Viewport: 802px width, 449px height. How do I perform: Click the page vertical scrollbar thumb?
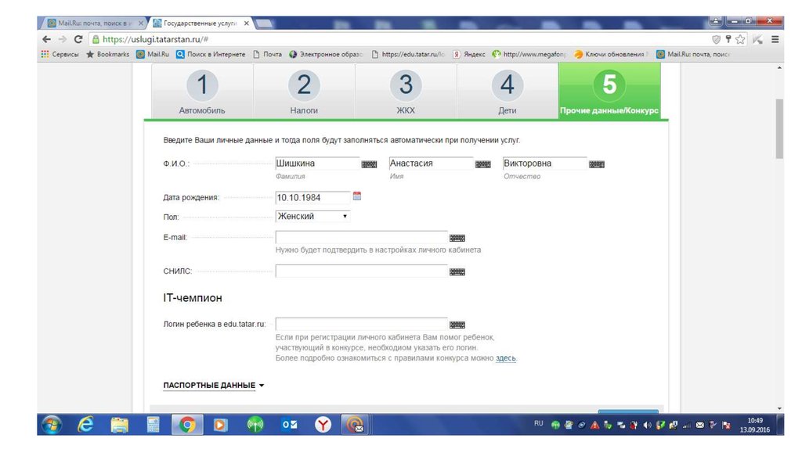coord(779,129)
